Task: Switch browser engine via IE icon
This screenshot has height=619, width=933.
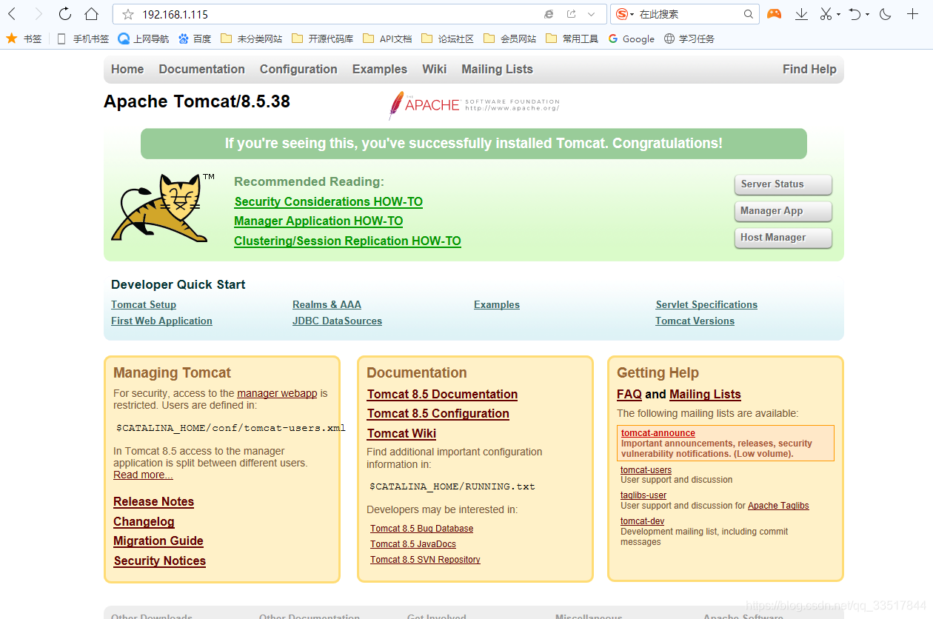Action: (x=549, y=14)
